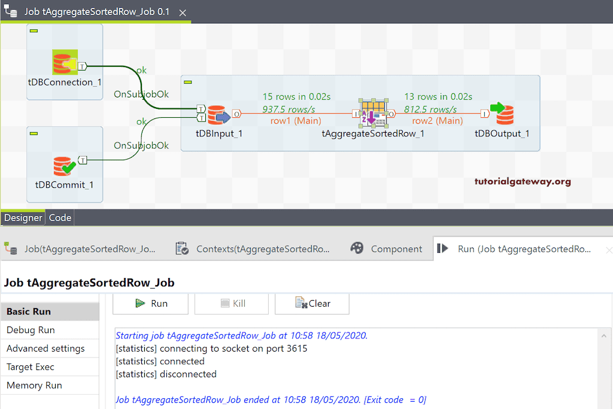Switch to the Code tab
The image size is (613, 409).
tap(59, 218)
